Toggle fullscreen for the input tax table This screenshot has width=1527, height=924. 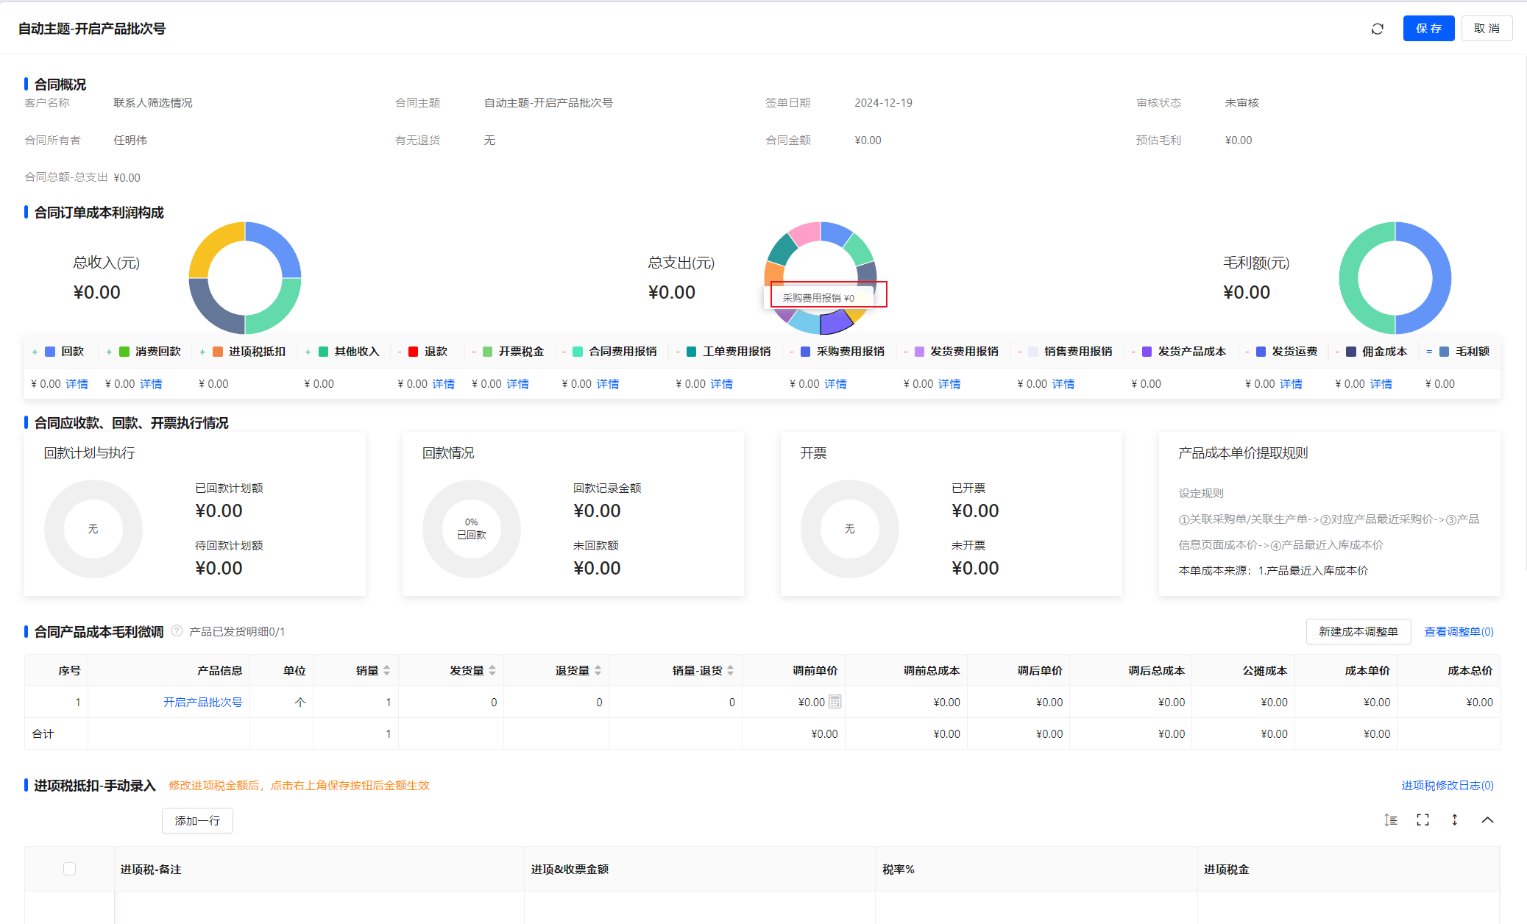click(1423, 820)
